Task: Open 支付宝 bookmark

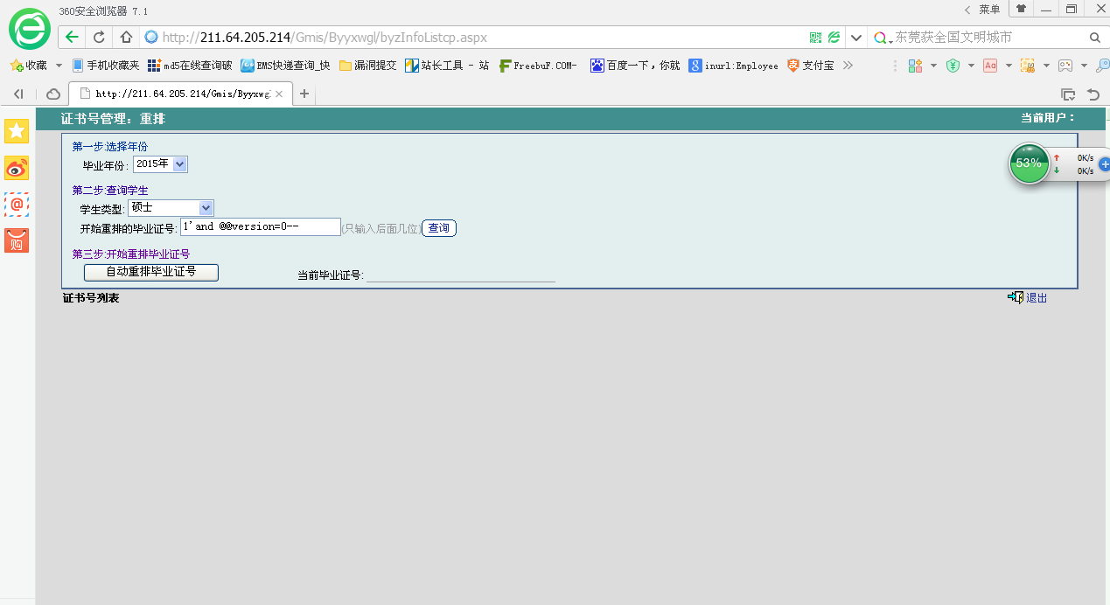Action: coord(811,66)
